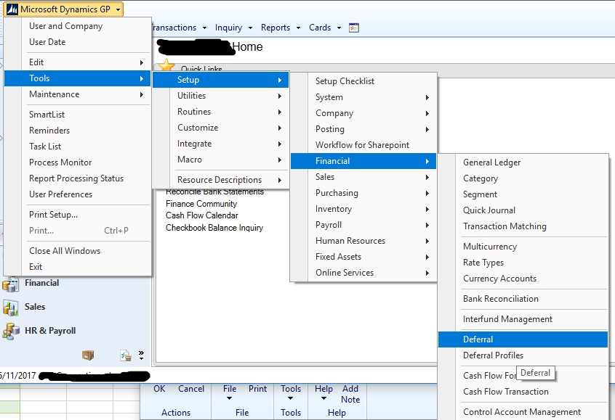Screen dimensions: 615x420
Task: Click the OK button in Actions group
Action: [159, 389]
